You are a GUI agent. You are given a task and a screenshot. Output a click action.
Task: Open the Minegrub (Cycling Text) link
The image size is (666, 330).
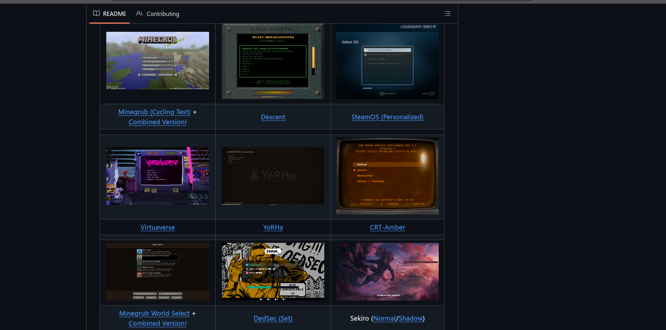(x=154, y=112)
